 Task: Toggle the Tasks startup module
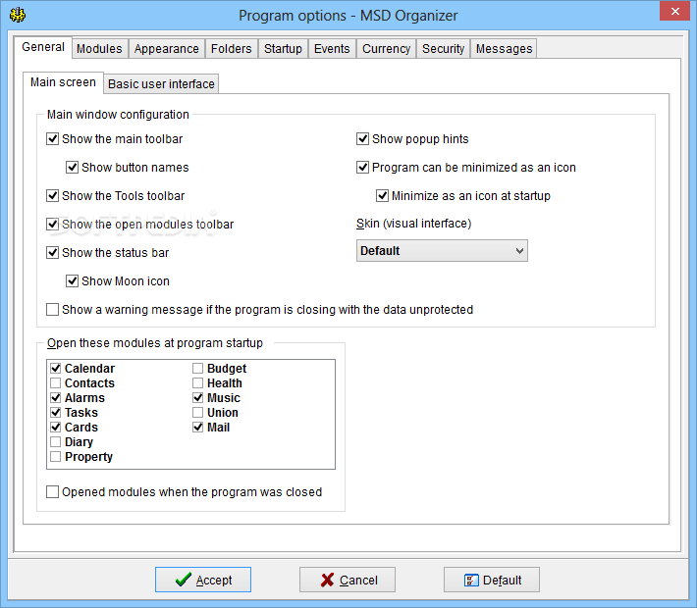point(56,412)
